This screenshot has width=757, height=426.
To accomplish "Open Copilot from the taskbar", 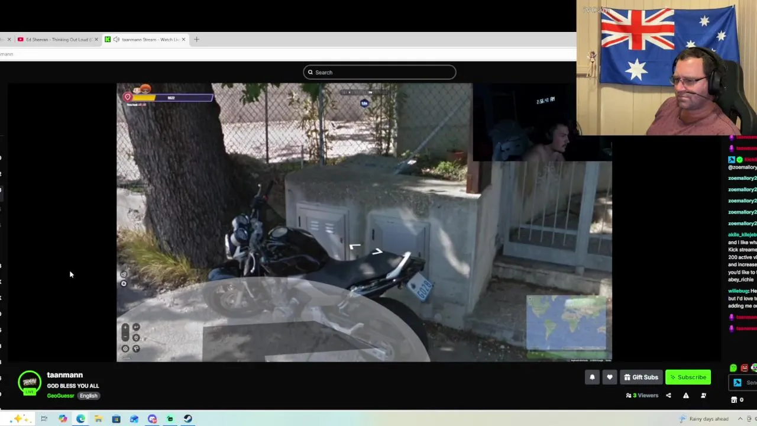I will 63,419.
